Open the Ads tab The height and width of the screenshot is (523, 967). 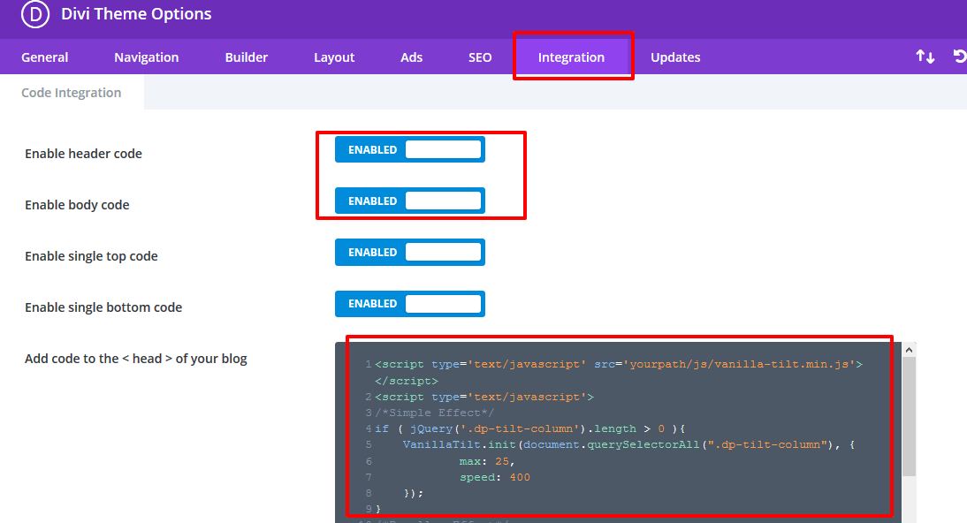(411, 57)
